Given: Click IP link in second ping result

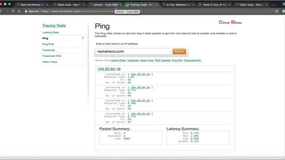Looking at the screenshot, I should pyautogui.click(x=140, y=88).
